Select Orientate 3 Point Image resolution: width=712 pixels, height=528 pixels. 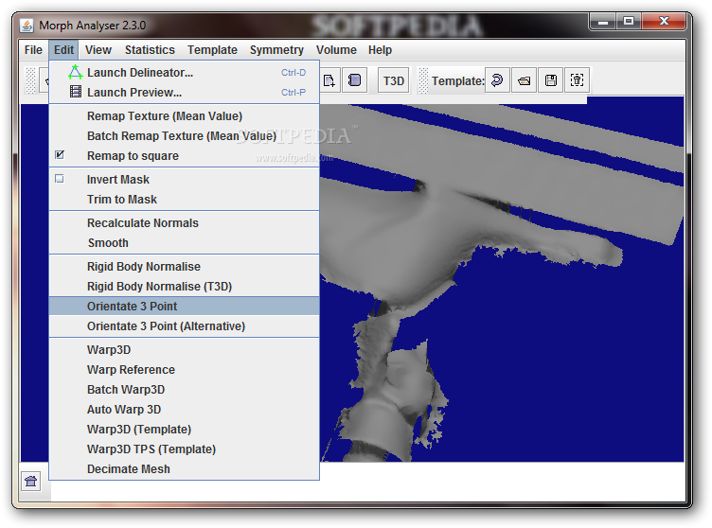185,307
